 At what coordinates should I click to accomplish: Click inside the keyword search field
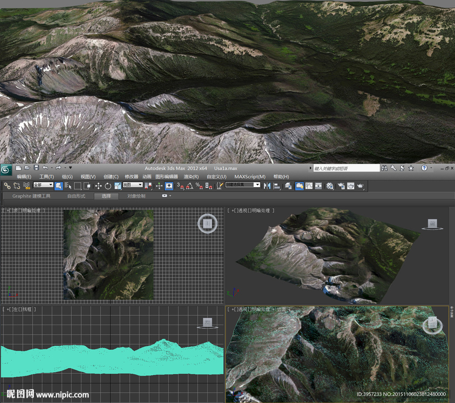(347, 168)
